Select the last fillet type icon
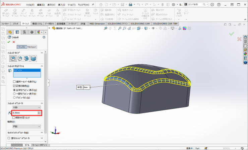This screenshot has width=248, height=150. (x=33, y=59)
